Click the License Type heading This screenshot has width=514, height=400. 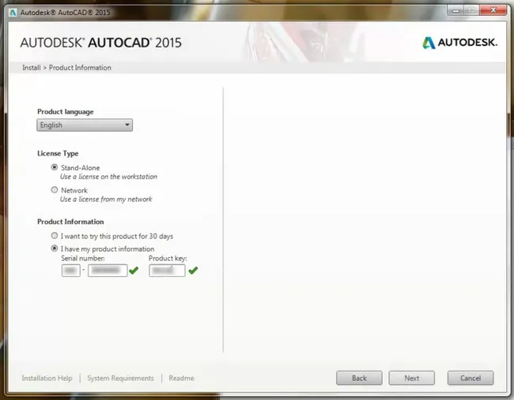(58, 153)
